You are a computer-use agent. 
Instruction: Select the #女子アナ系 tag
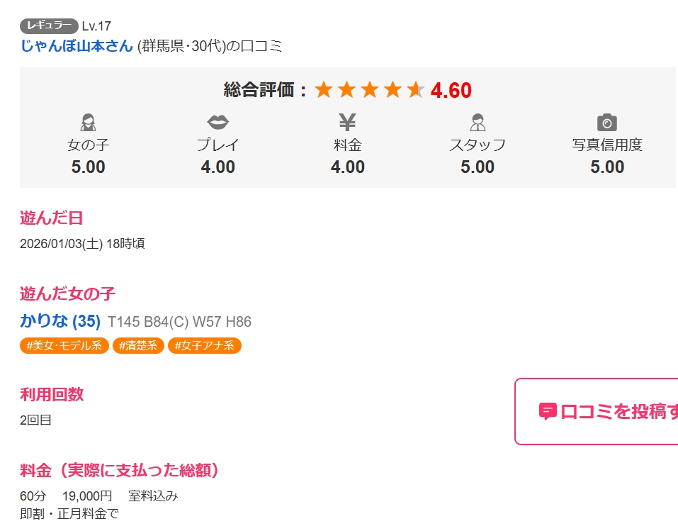tap(205, 346)
